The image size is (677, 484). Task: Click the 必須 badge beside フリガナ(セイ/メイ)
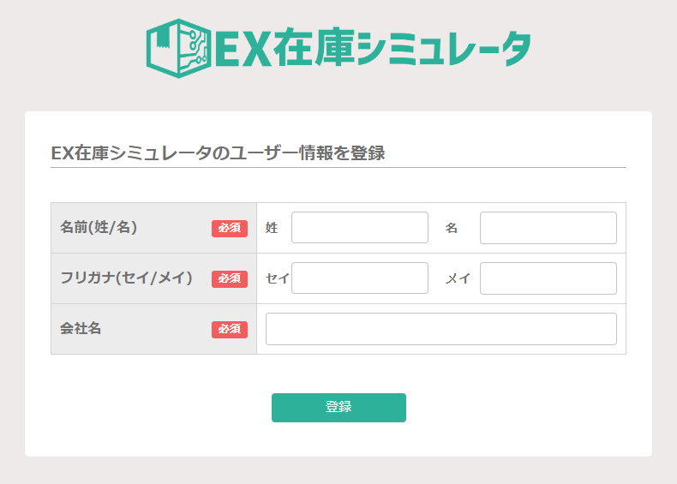click(229, 278)
